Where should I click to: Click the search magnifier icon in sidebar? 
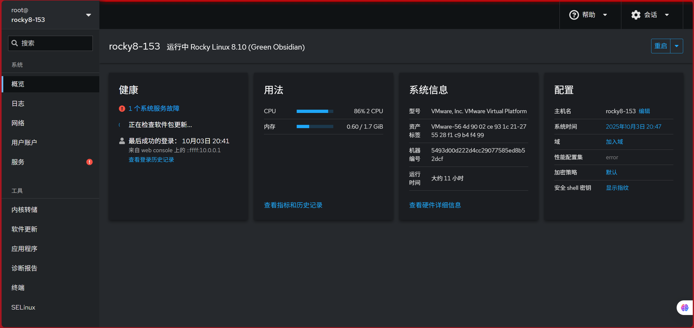[x=15, y=43]
